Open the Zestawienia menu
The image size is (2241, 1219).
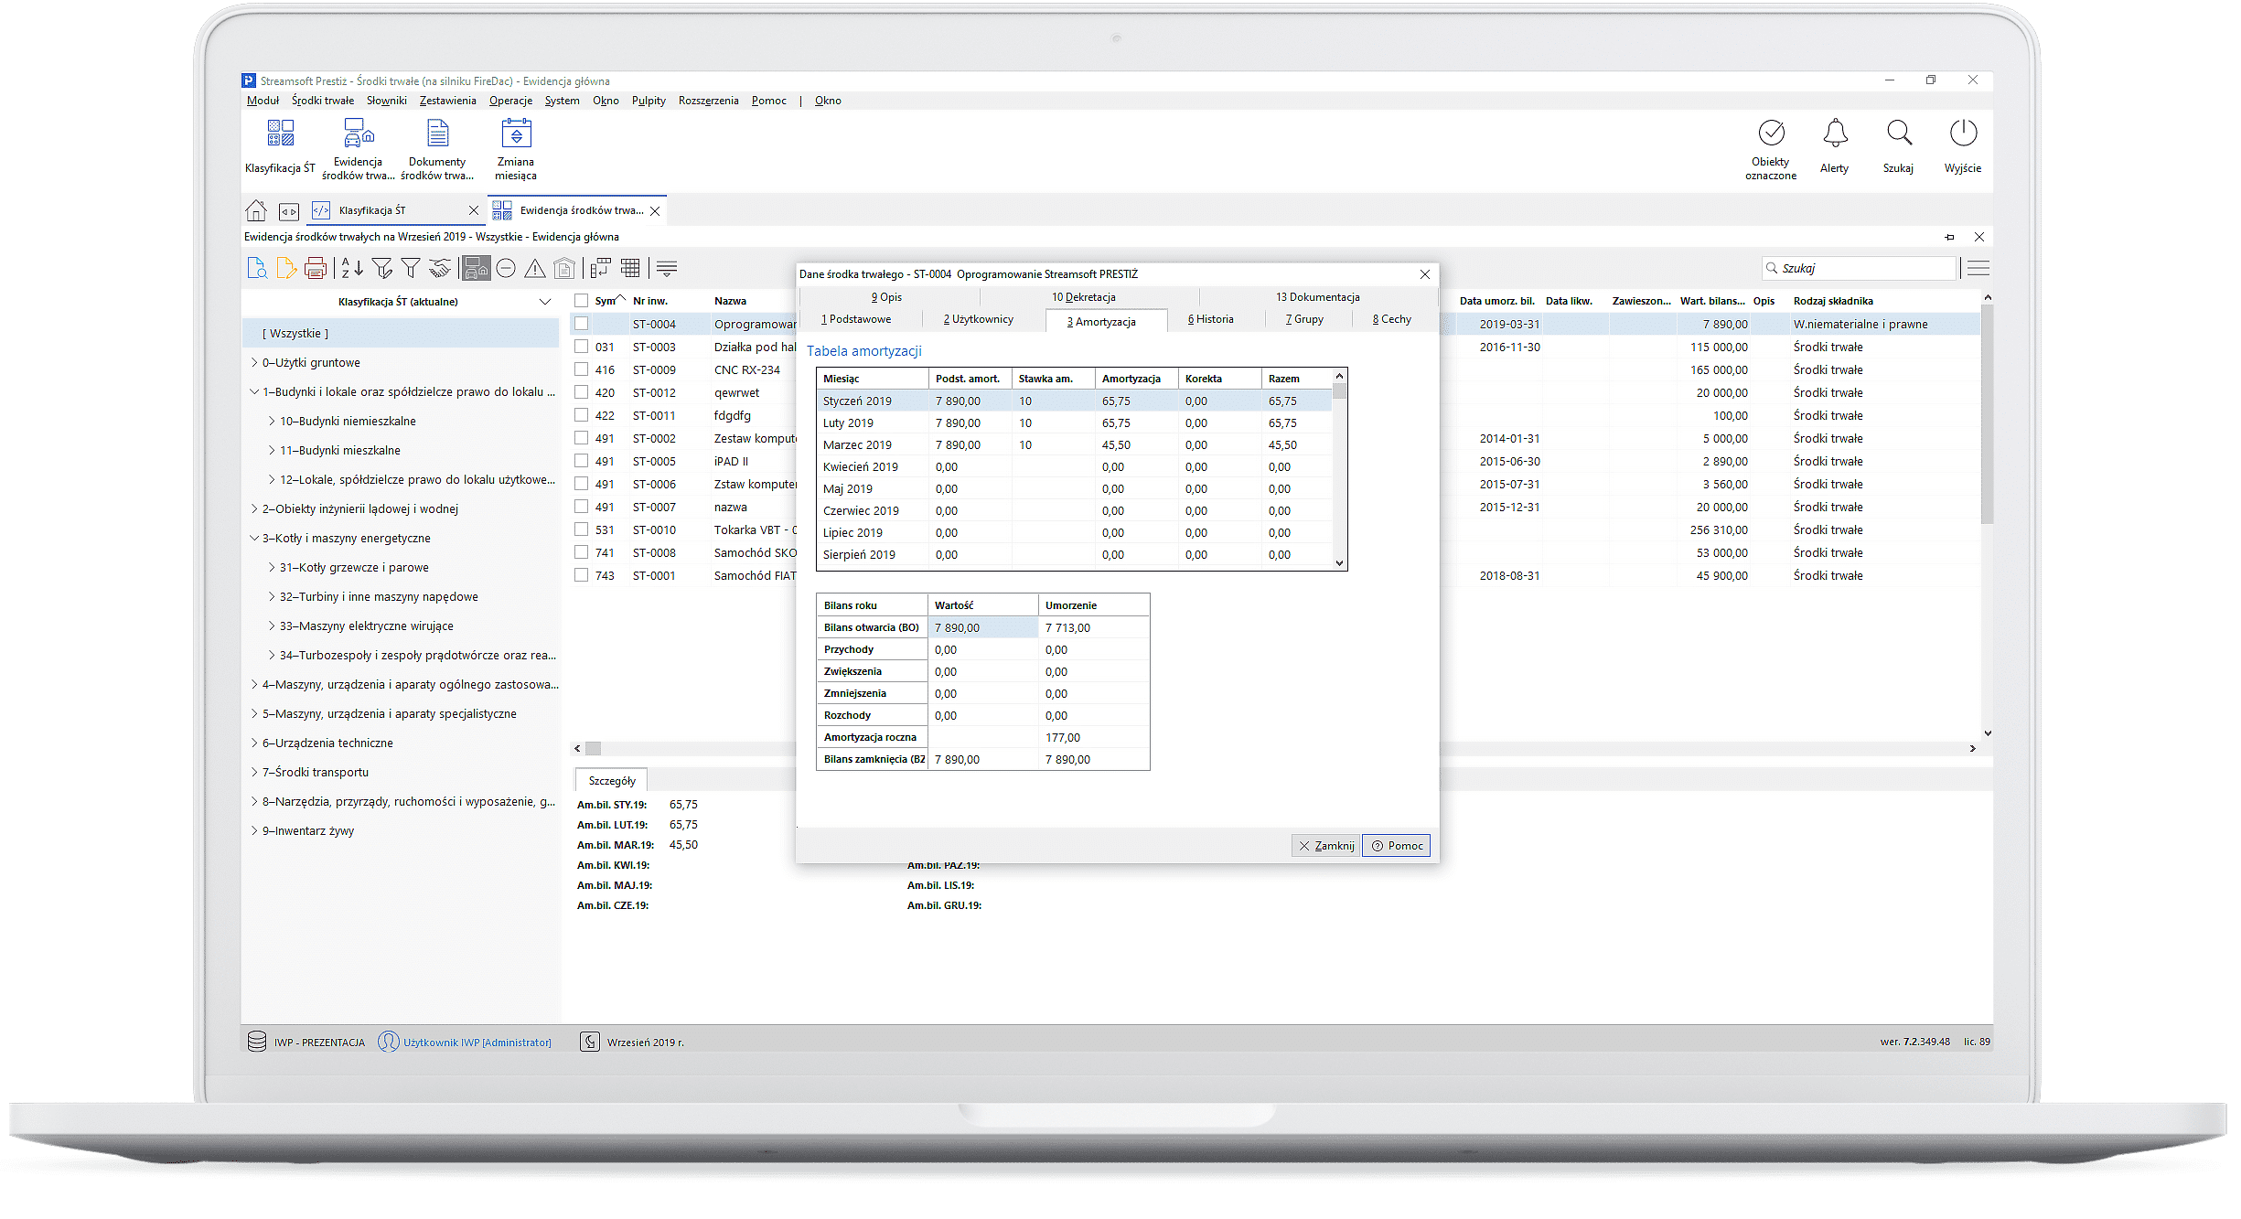pos(447,101)
